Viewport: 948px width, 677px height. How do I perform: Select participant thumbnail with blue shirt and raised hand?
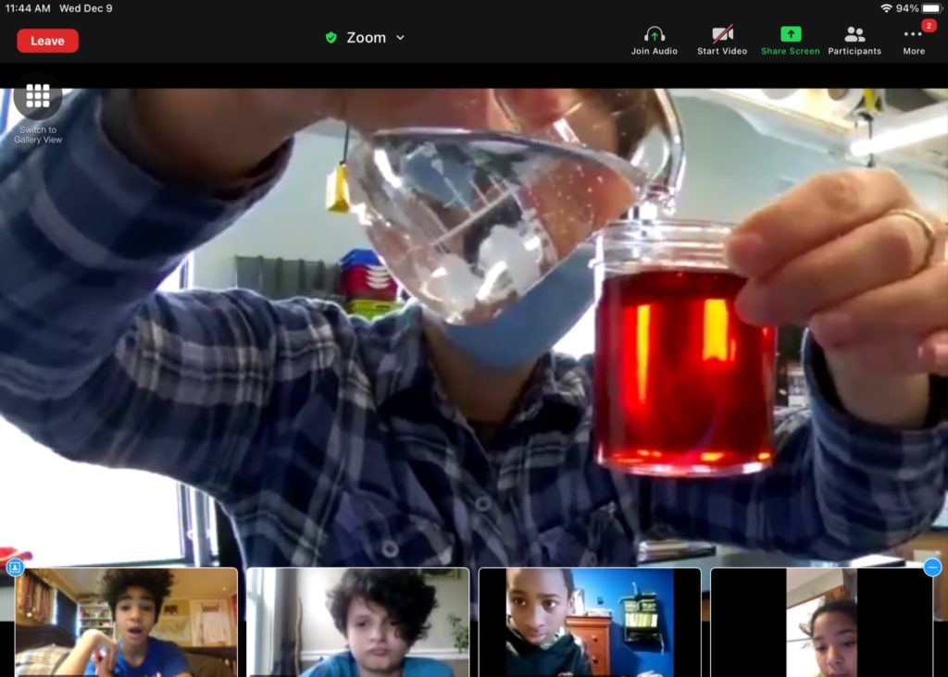(x=126, y=622)
